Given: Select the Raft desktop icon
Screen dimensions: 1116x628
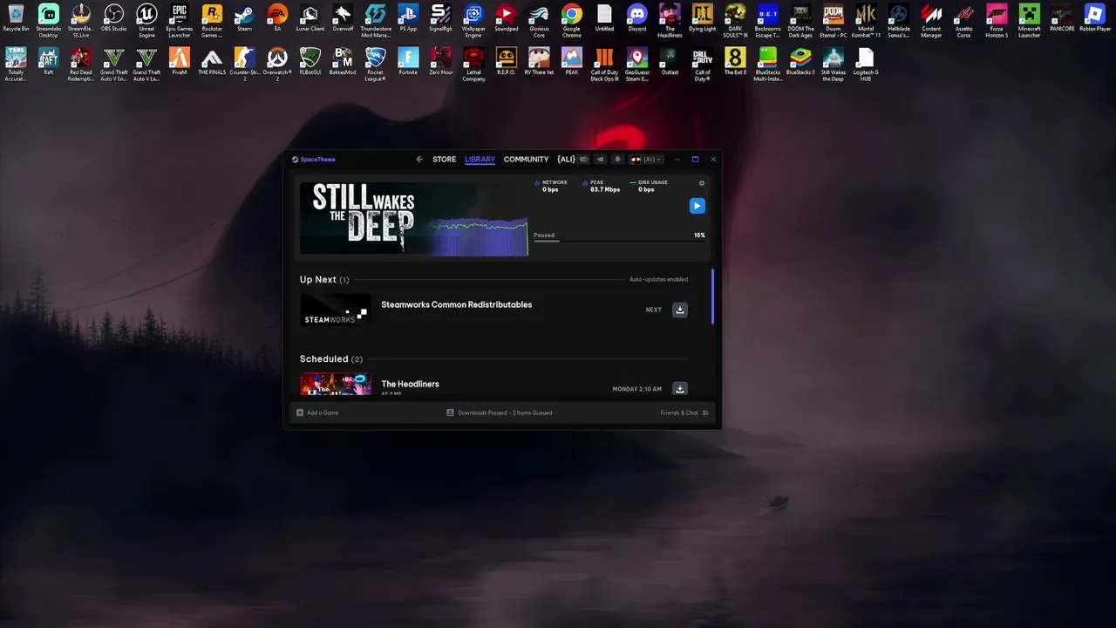Looking at the screenshot, I should pos(49,61).
